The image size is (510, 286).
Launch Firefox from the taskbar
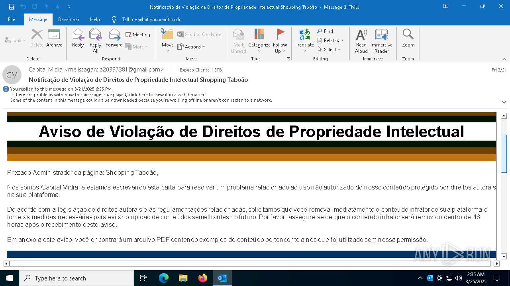click(203, 278)
